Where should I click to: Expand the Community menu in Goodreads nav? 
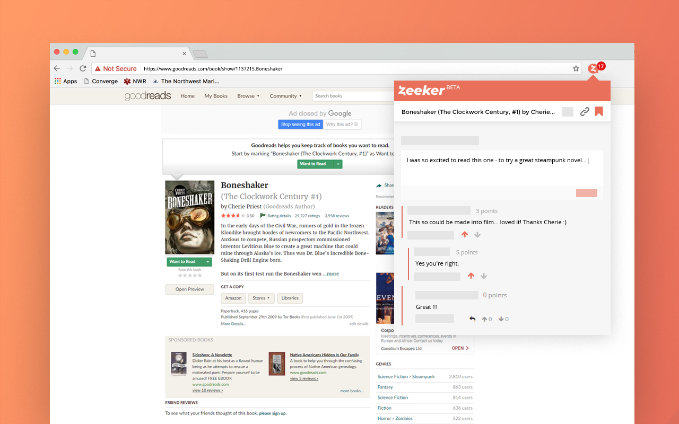coord(286,96)
